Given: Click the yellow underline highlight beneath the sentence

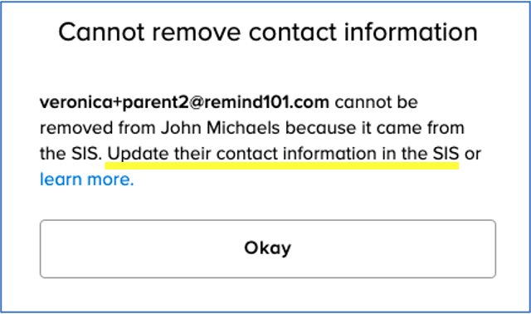Looking at the screenshot, I should point(282,165).
